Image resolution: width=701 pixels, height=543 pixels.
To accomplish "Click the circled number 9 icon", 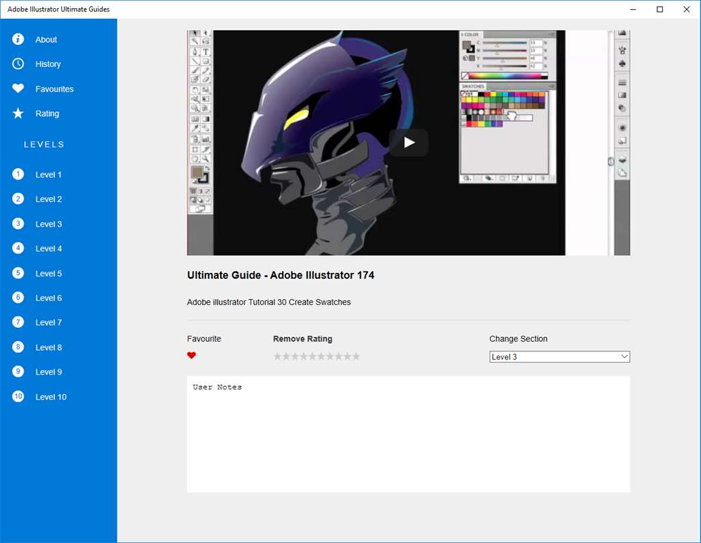I will point(18,371).
